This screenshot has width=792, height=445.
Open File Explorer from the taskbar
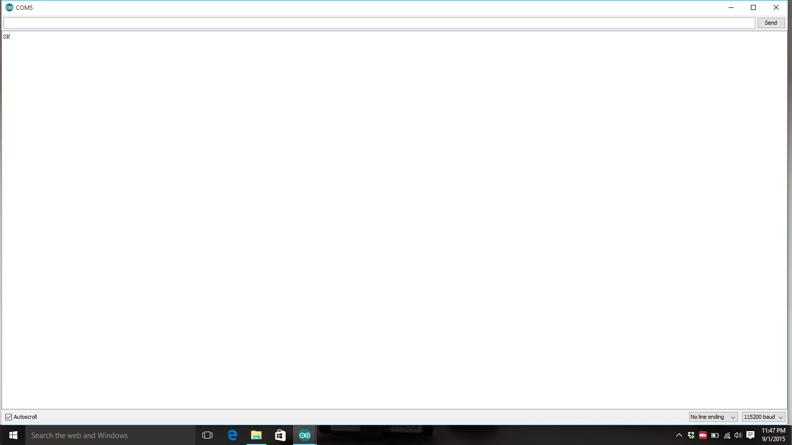coord(256,435)
